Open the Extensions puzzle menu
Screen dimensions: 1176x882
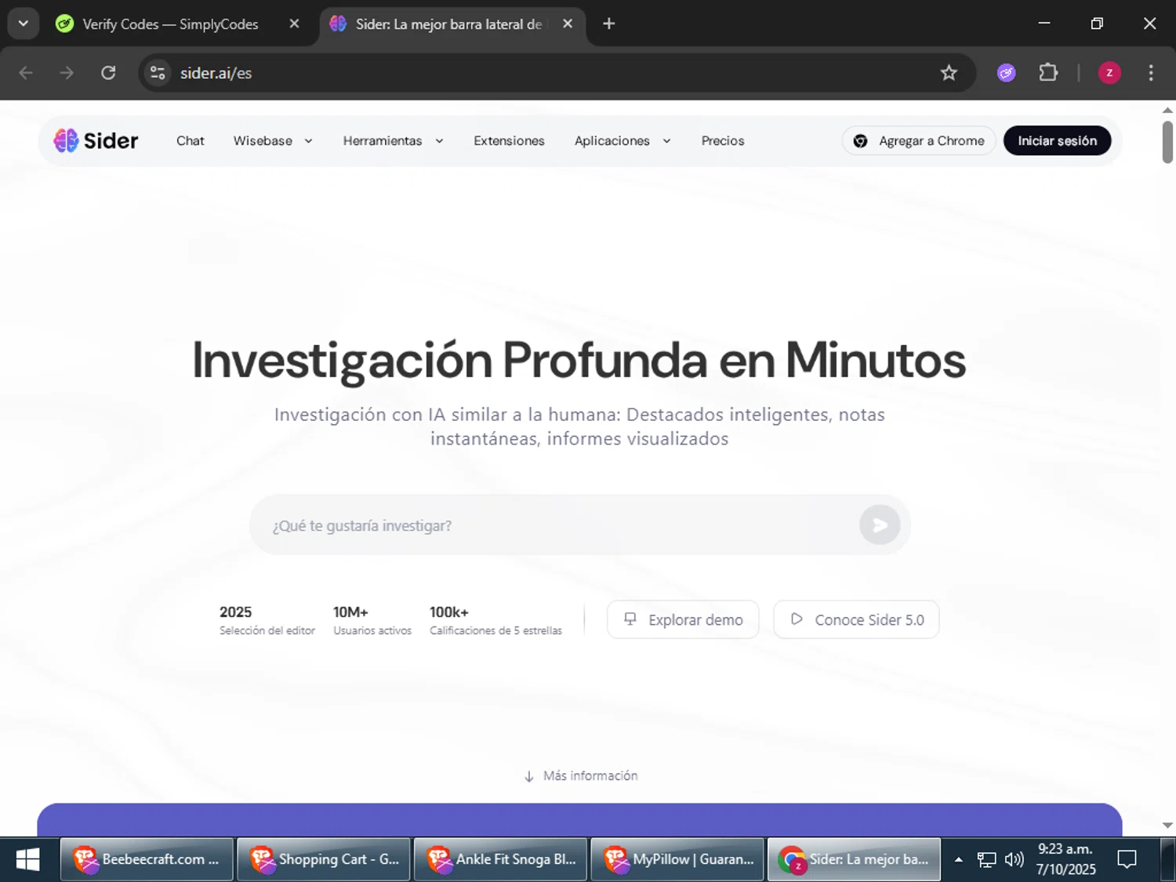(1048, 73)
